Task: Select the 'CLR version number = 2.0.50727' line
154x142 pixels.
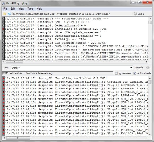Action: (76, 43)
